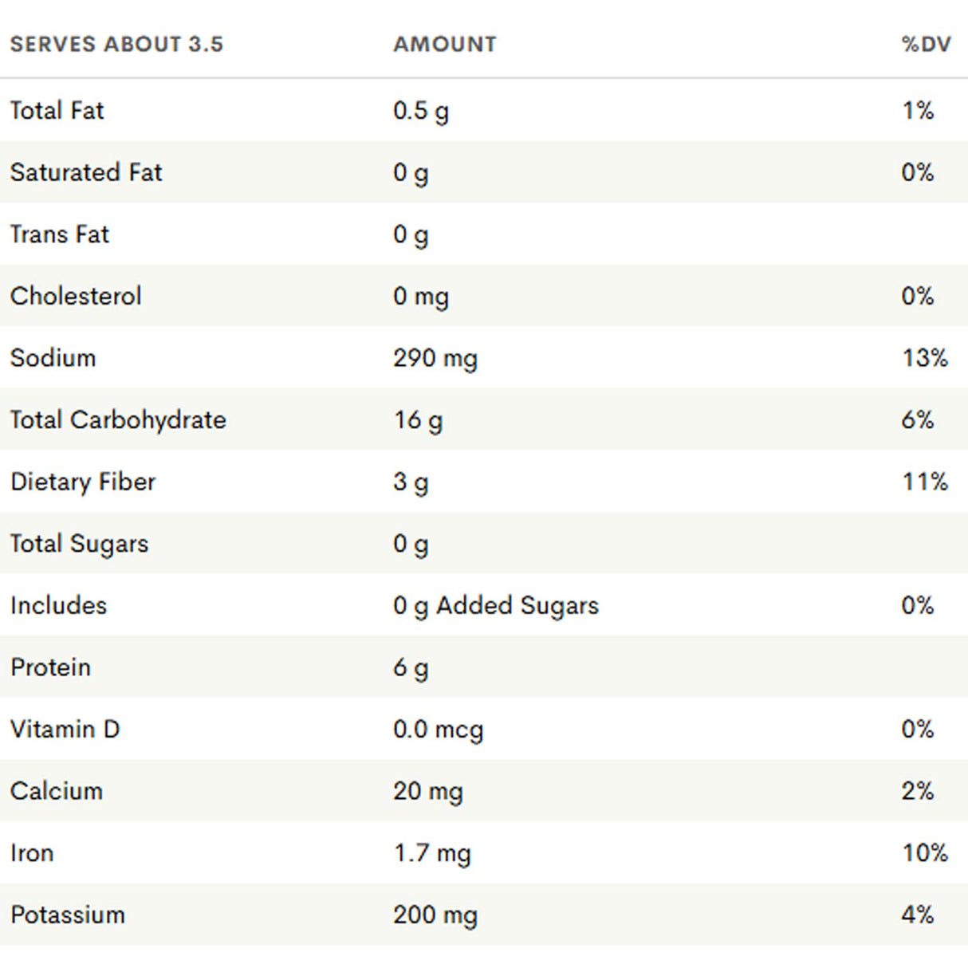968x968 pixels.
Task: Click the %DV column header
Action: point(926,44)
